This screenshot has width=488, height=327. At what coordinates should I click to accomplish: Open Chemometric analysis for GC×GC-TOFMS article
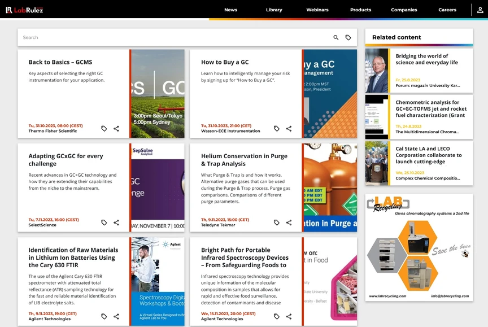tap(431, 108)
